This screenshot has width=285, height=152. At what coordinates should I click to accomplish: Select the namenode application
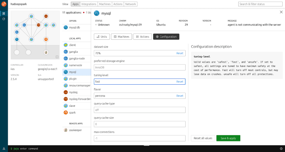tap(76, 65)
